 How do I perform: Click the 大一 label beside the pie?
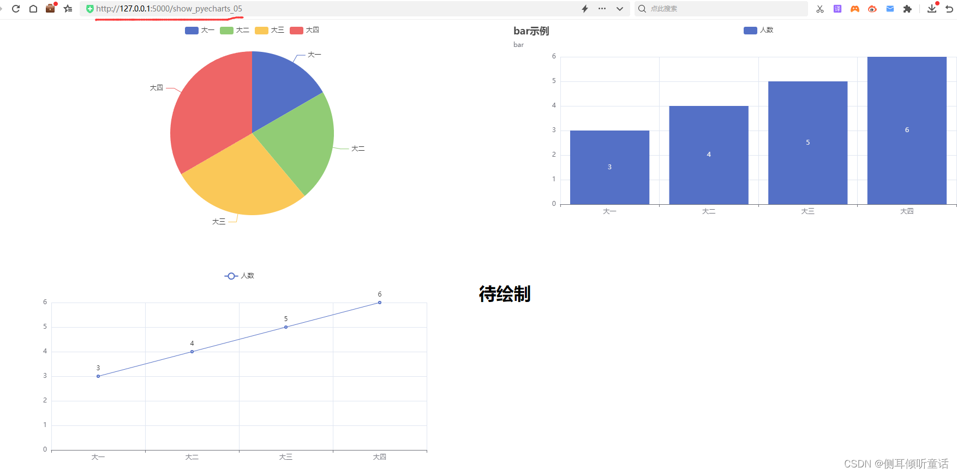[314, 55]
